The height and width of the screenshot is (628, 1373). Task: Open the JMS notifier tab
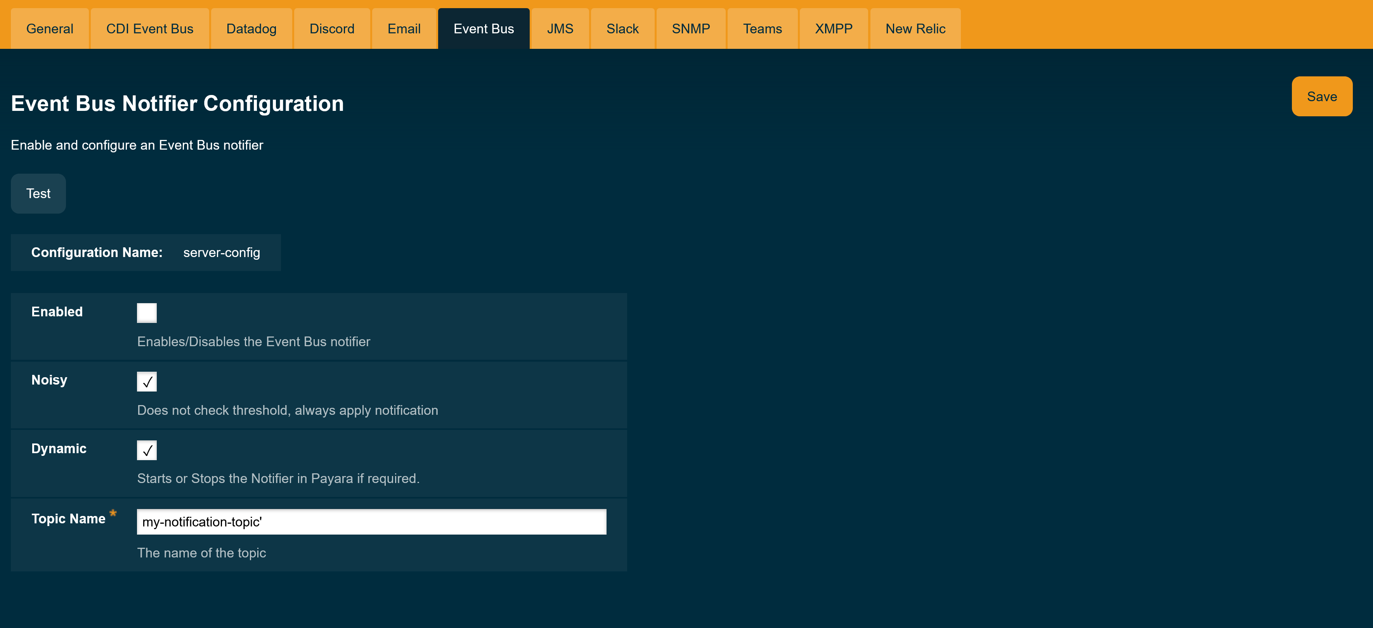tap(560, 28)
